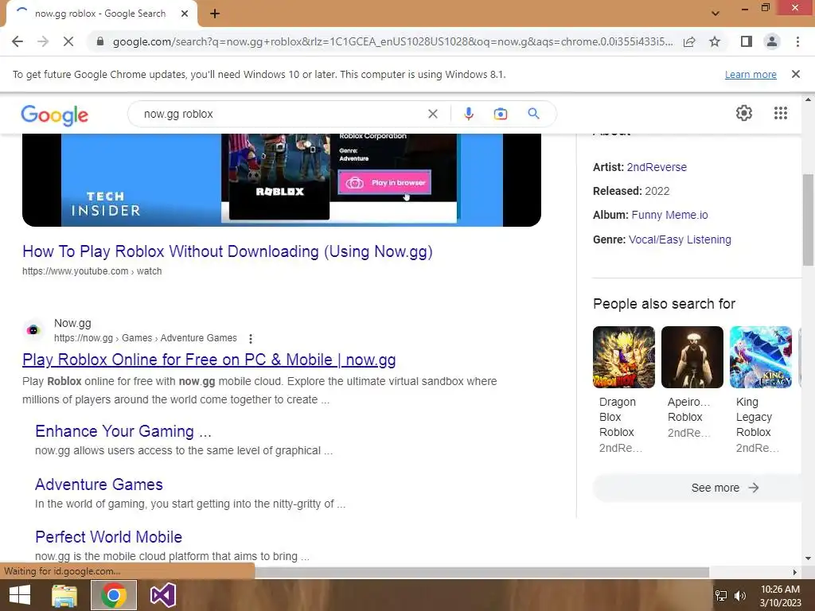Click the network icon in system tray
The width and height of the screenshot is (815, 611).
pos(721,596)
